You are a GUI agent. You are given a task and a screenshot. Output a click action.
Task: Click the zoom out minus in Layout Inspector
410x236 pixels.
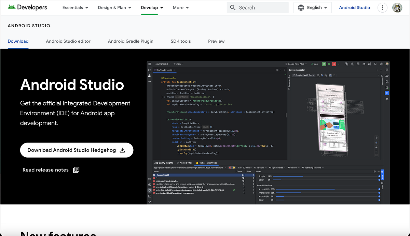(x=376, y=151)
